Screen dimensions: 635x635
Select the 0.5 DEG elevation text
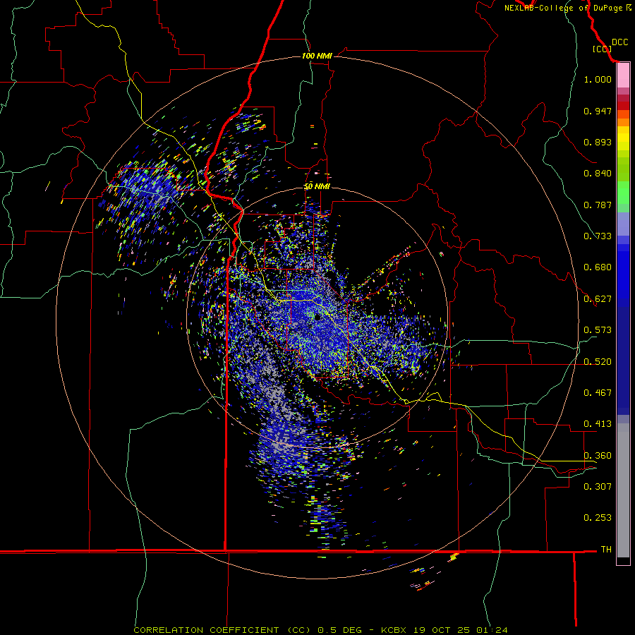click(340, 630)
